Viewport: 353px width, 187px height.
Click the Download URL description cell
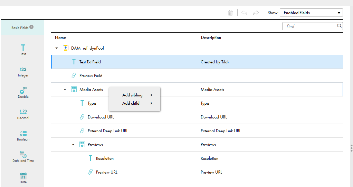point(214,117)
